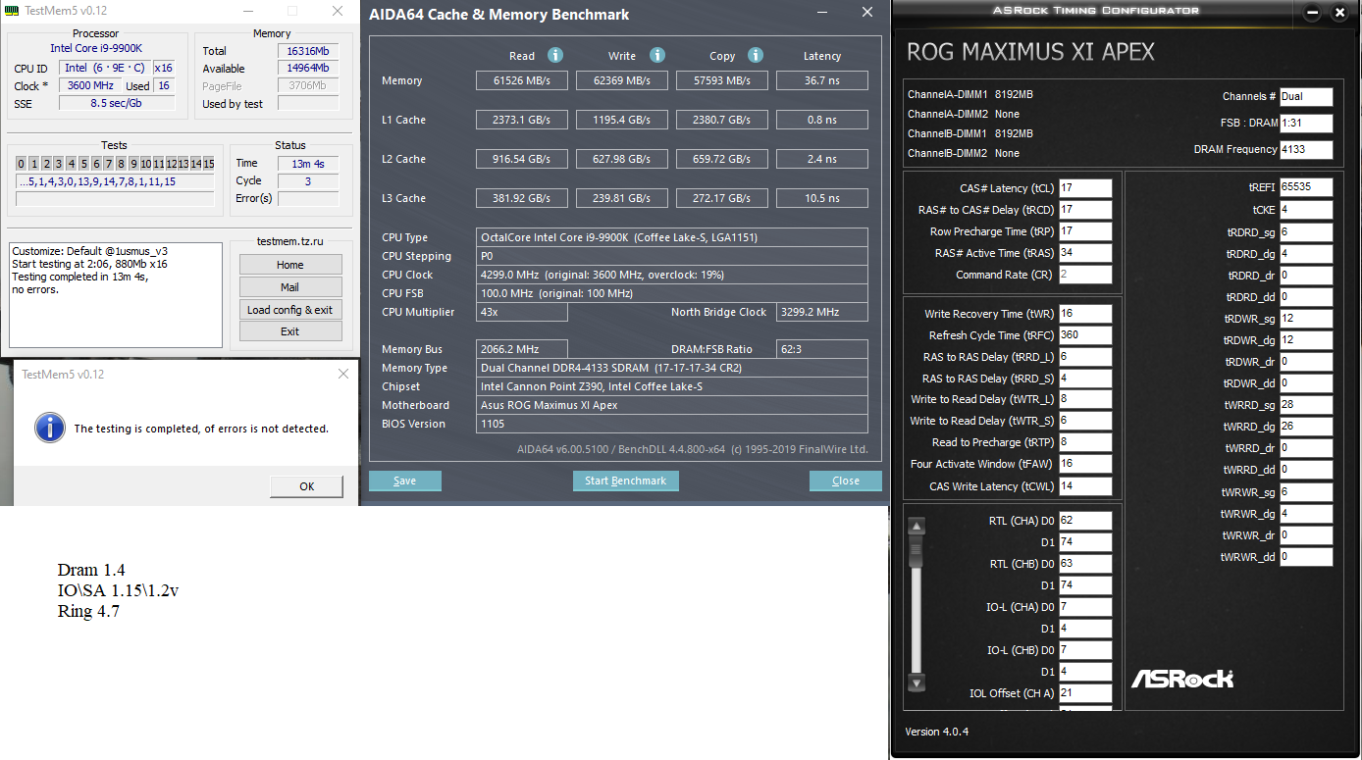
Task: Click the info icon next to Write
Action: (x=657, y=55)
